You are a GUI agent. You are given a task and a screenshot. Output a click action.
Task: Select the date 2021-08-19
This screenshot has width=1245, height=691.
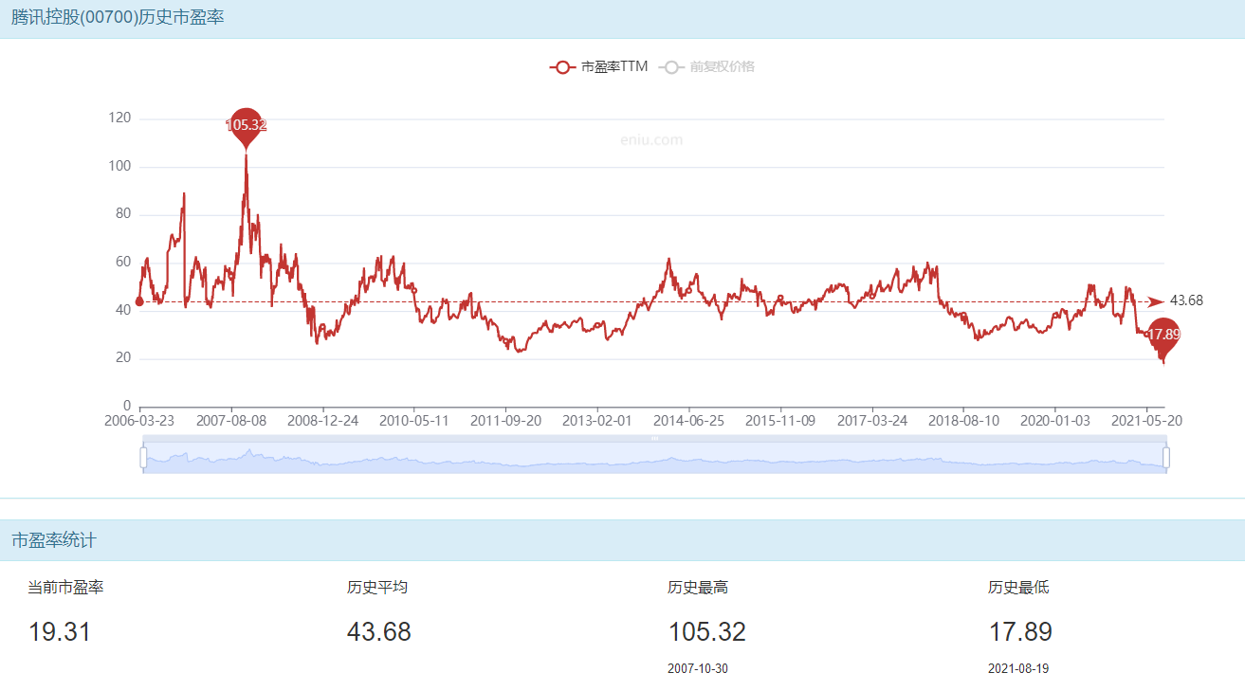pyautogui.click(x=1018, y=668)
